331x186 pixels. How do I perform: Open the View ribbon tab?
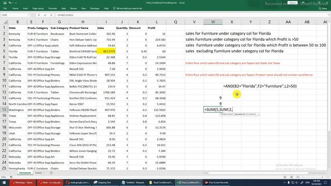[x=83, y=8]
